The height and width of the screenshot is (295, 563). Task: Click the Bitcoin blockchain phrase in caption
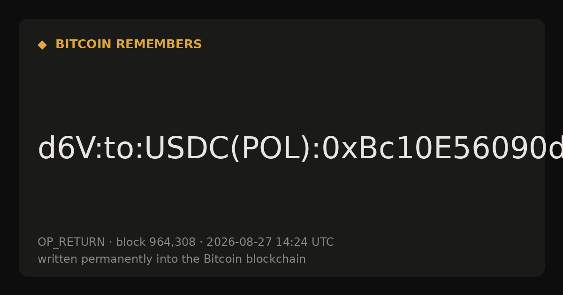coord(255,259)
